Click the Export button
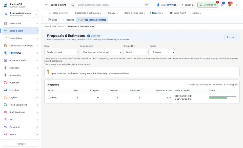 (x=230, y=37)
